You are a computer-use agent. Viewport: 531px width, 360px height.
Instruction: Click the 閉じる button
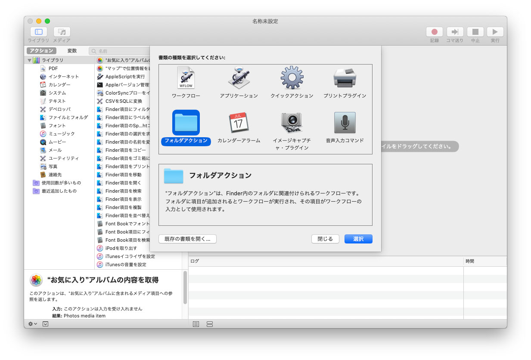(x=325, y=239)
